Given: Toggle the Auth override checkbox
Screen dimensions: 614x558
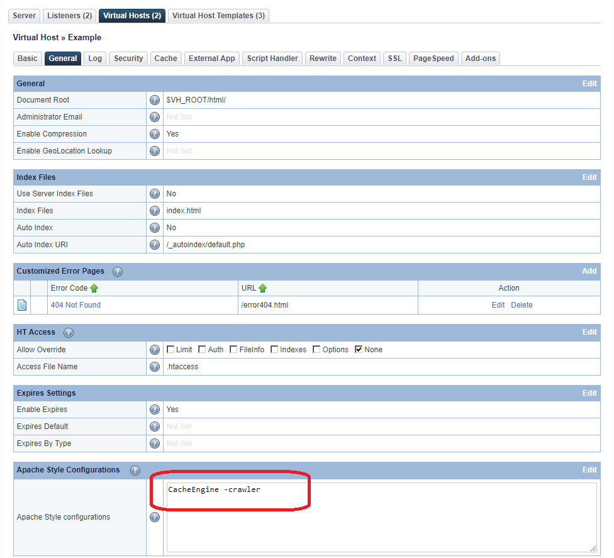Looking at the screenshot, I should point(202,349).
